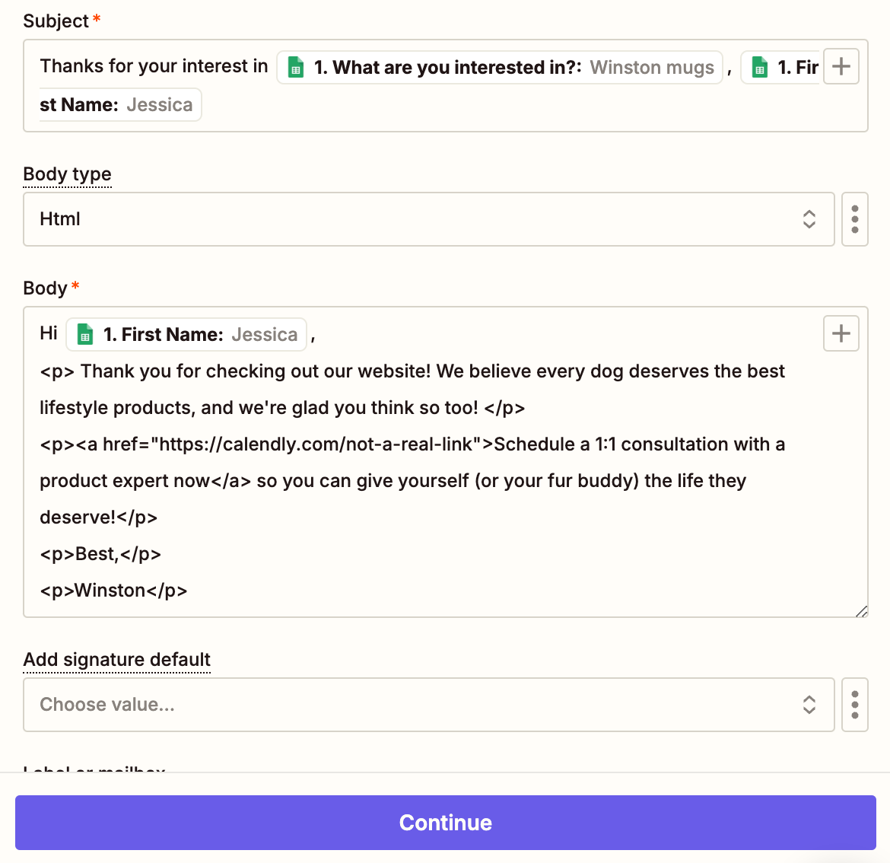Click the chevron arrows in Body type select
The width and height of the screenshot is (890, 863).
809,219
